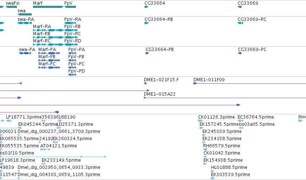Viewport: 306px width, 180px height.
Task: Choose transcript PpV-RD
Action: (73, 41)
